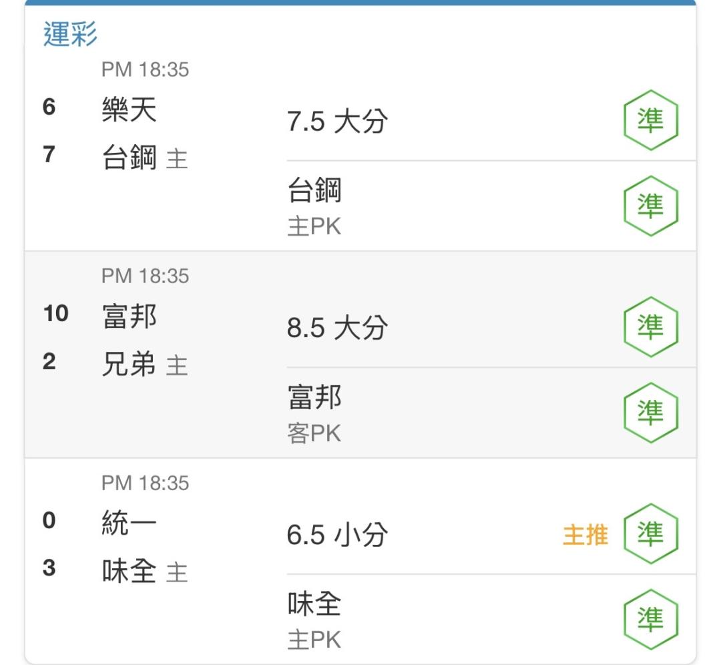Click home team 味全 in third matchup
This screenshot has width=721, height=665.
tap(130, 570)
